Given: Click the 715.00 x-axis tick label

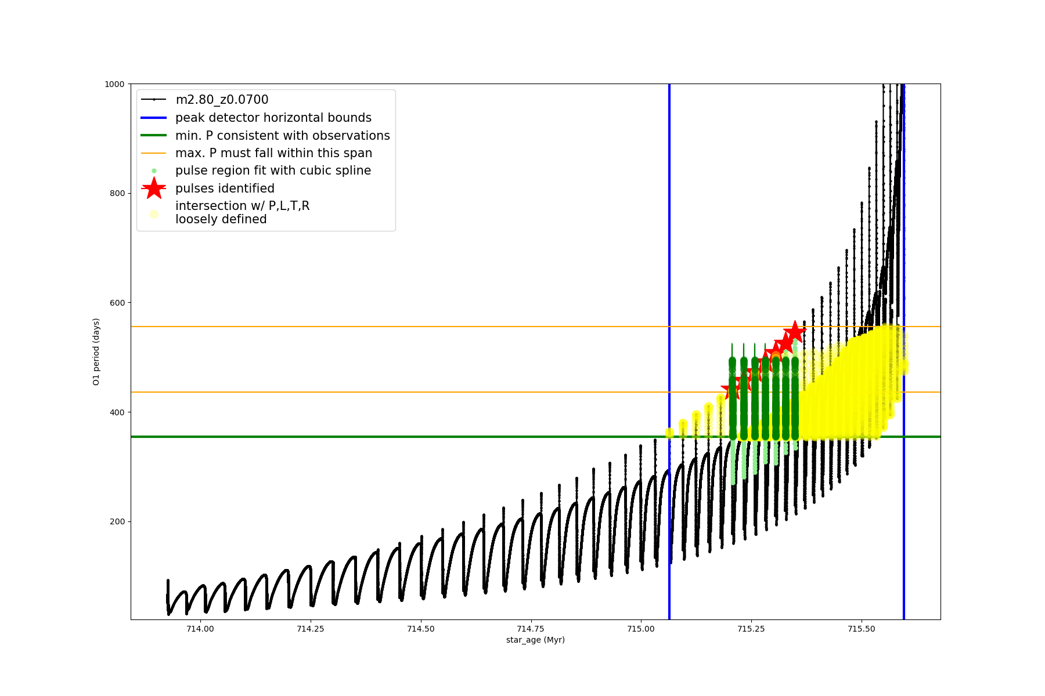Looking at the screenshot, I should coord(641,629).
